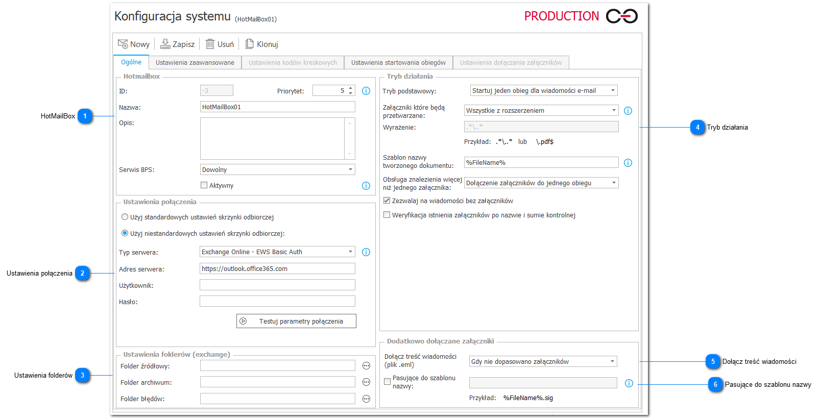This screenshot has width=820, height=420.
Task: Expand the Serwis BPS dropdown
Action: point(350,169)
